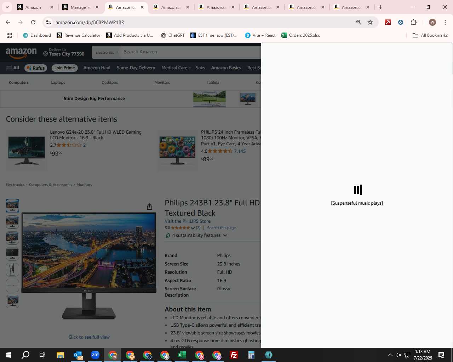The height and width of the screenshot is (362, 453).
Task: Go to Amazon home via logo
Action: pyautogui.click(x=21, y=53)
